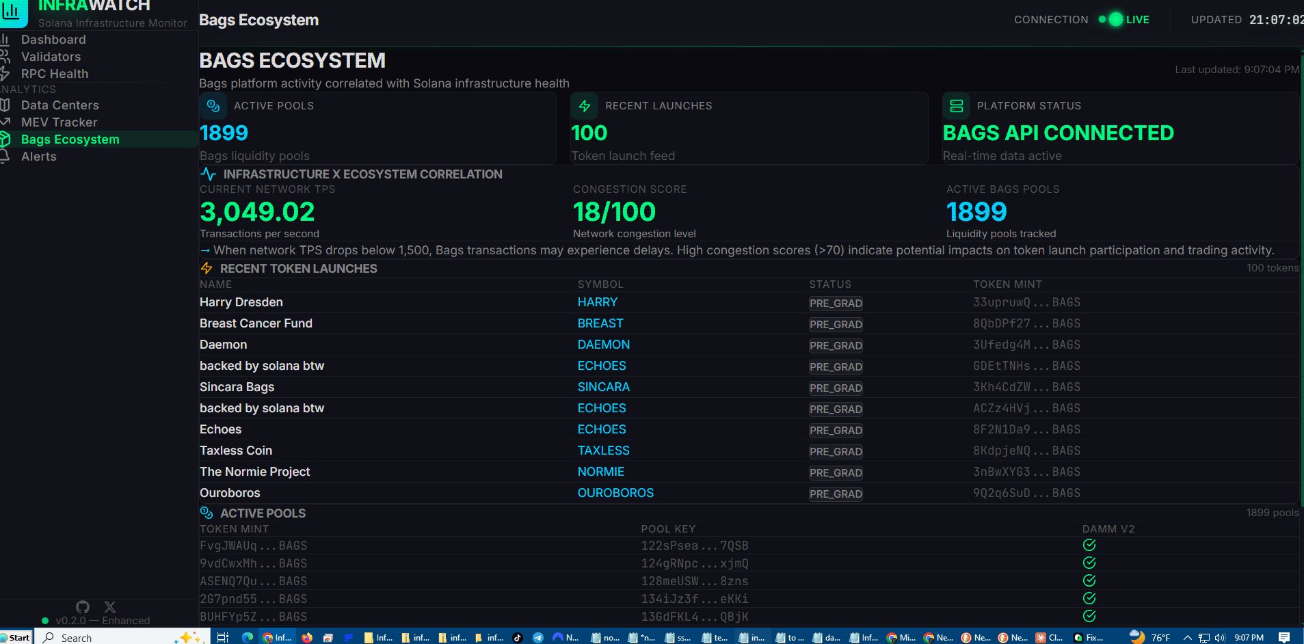The height and width of the screenshot is (644, 1304).
Task: Click DAMM V2 check for ASENQ7Qu pool
Action: pyautogui.click(x=1089, y=580)
